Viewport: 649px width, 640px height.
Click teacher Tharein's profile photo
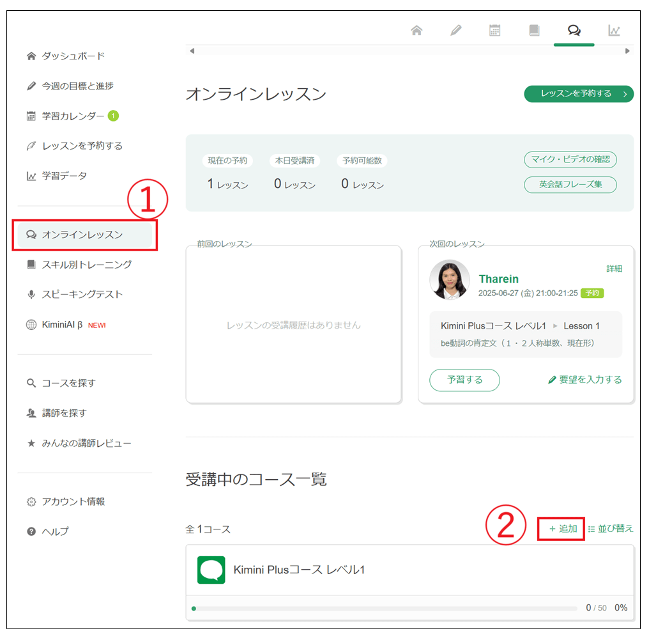click(450, 279)
